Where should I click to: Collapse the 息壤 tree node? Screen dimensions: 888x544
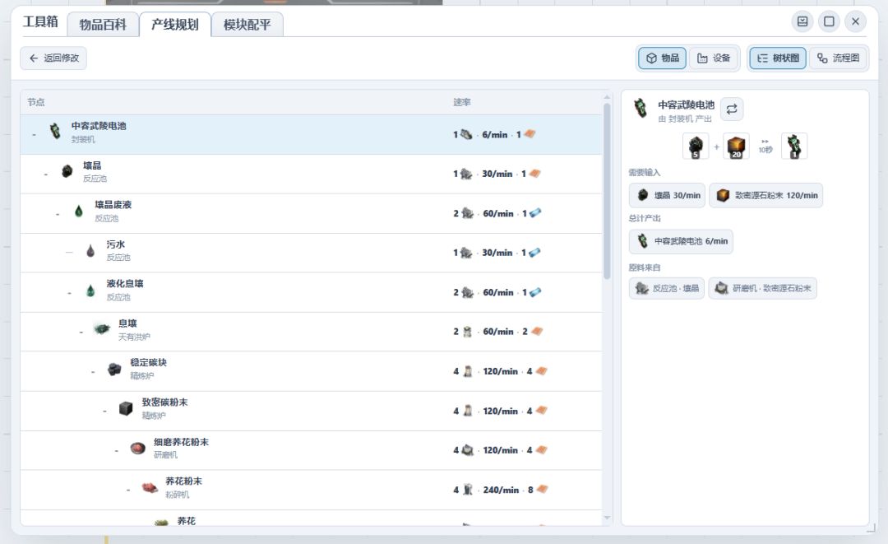tap(81, 332)
